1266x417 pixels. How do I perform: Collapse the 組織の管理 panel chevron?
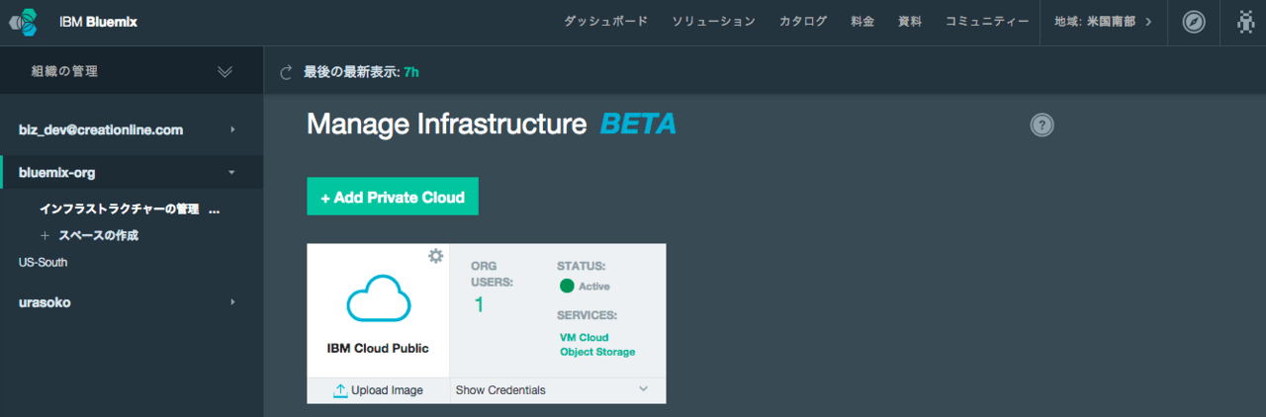(225, 71)
